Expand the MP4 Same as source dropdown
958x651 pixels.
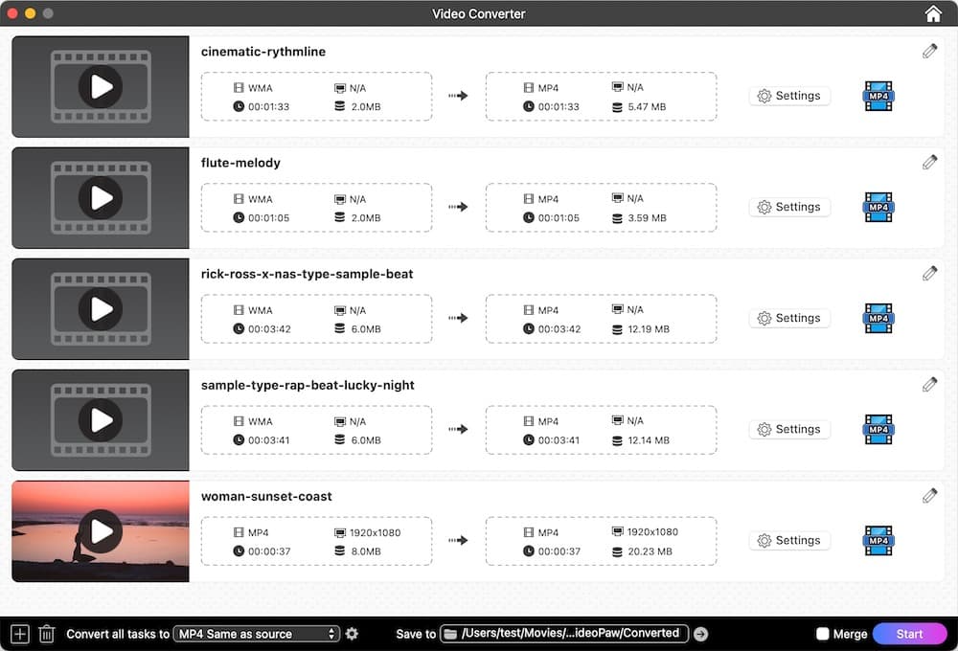point(259,634)
